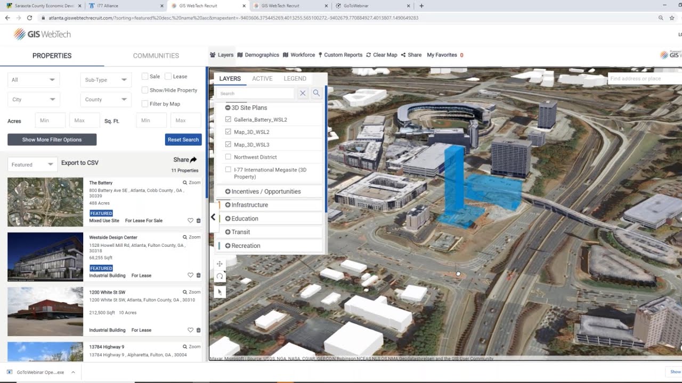Click the layers search magnifier icon
Image resolution: width=682 pixels, height=383 pixels.
316,93
